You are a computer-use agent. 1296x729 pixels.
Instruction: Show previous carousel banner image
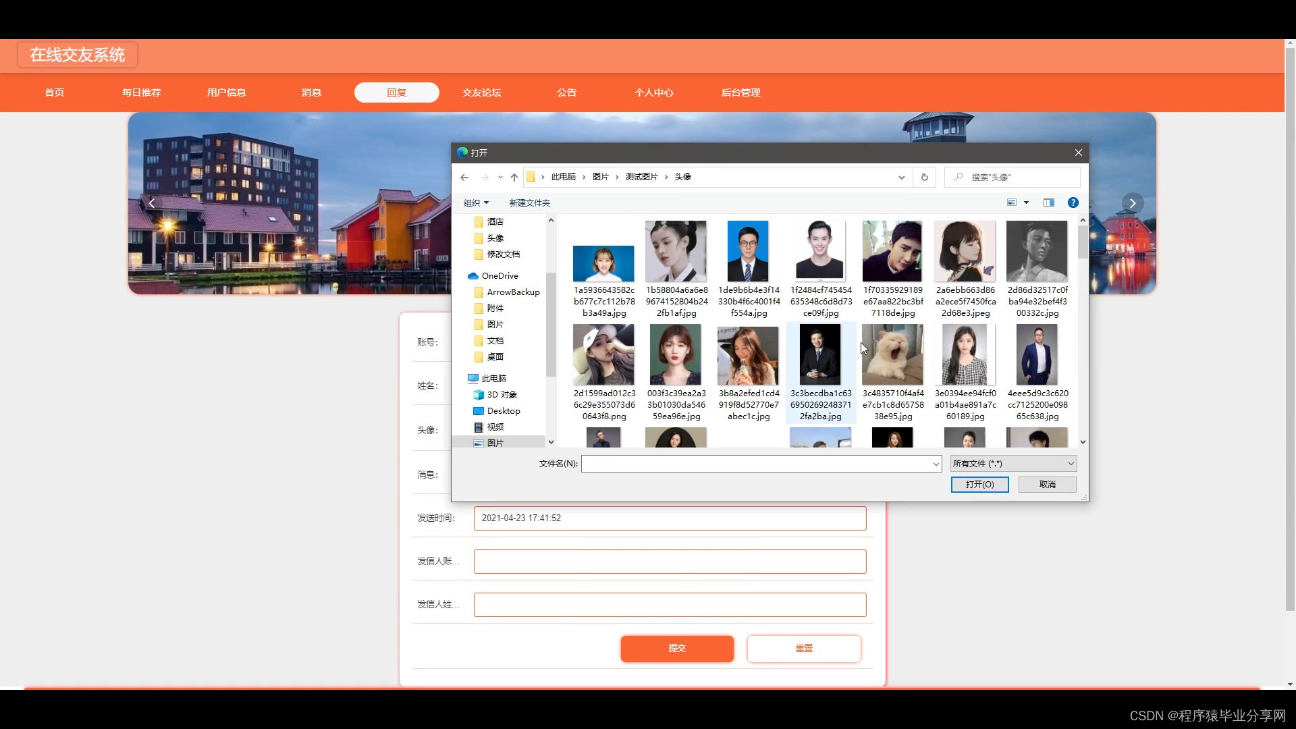click(x=152, y=203)
